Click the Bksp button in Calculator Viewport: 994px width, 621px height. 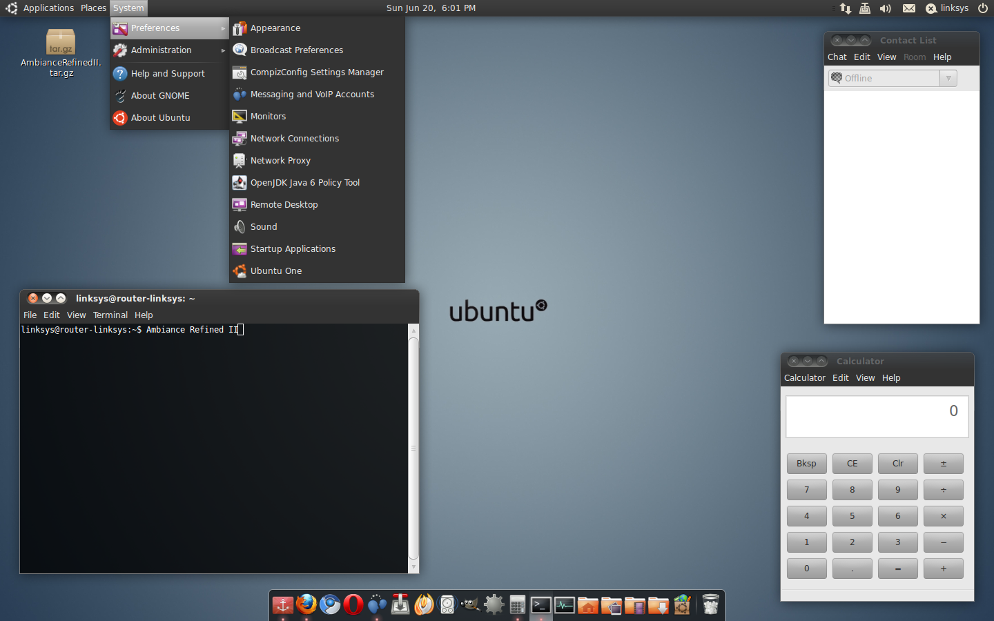(806, 464)
